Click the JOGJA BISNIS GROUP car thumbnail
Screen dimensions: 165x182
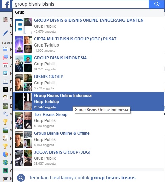pos(23,158)
